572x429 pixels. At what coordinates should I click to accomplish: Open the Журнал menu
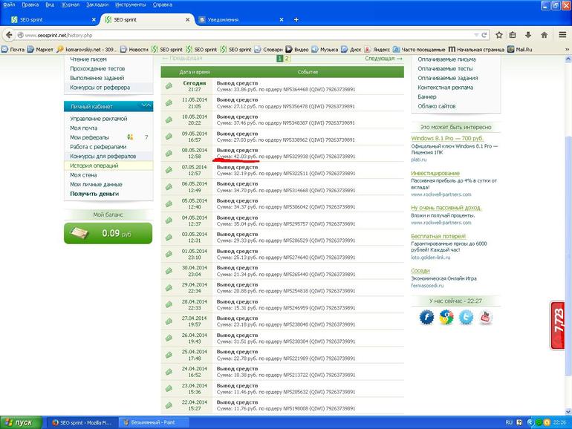(x=71, y=4)
